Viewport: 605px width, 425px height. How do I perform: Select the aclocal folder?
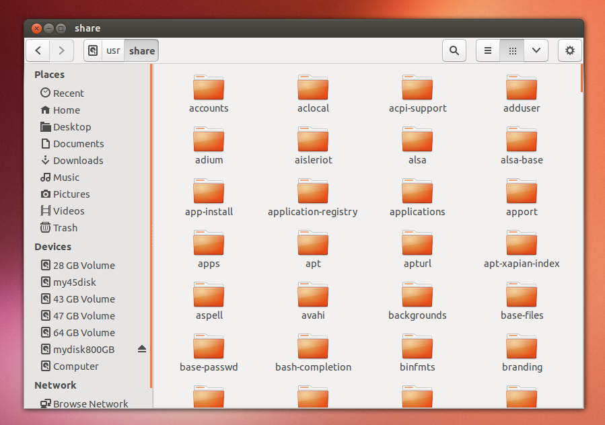[313, 94]
